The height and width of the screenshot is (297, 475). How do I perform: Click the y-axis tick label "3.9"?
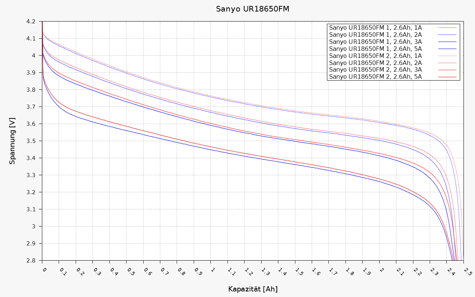coord(30,73)
